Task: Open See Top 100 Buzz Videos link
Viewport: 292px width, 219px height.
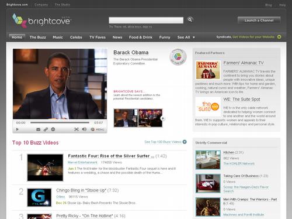Action: click(x=163, y=142)
